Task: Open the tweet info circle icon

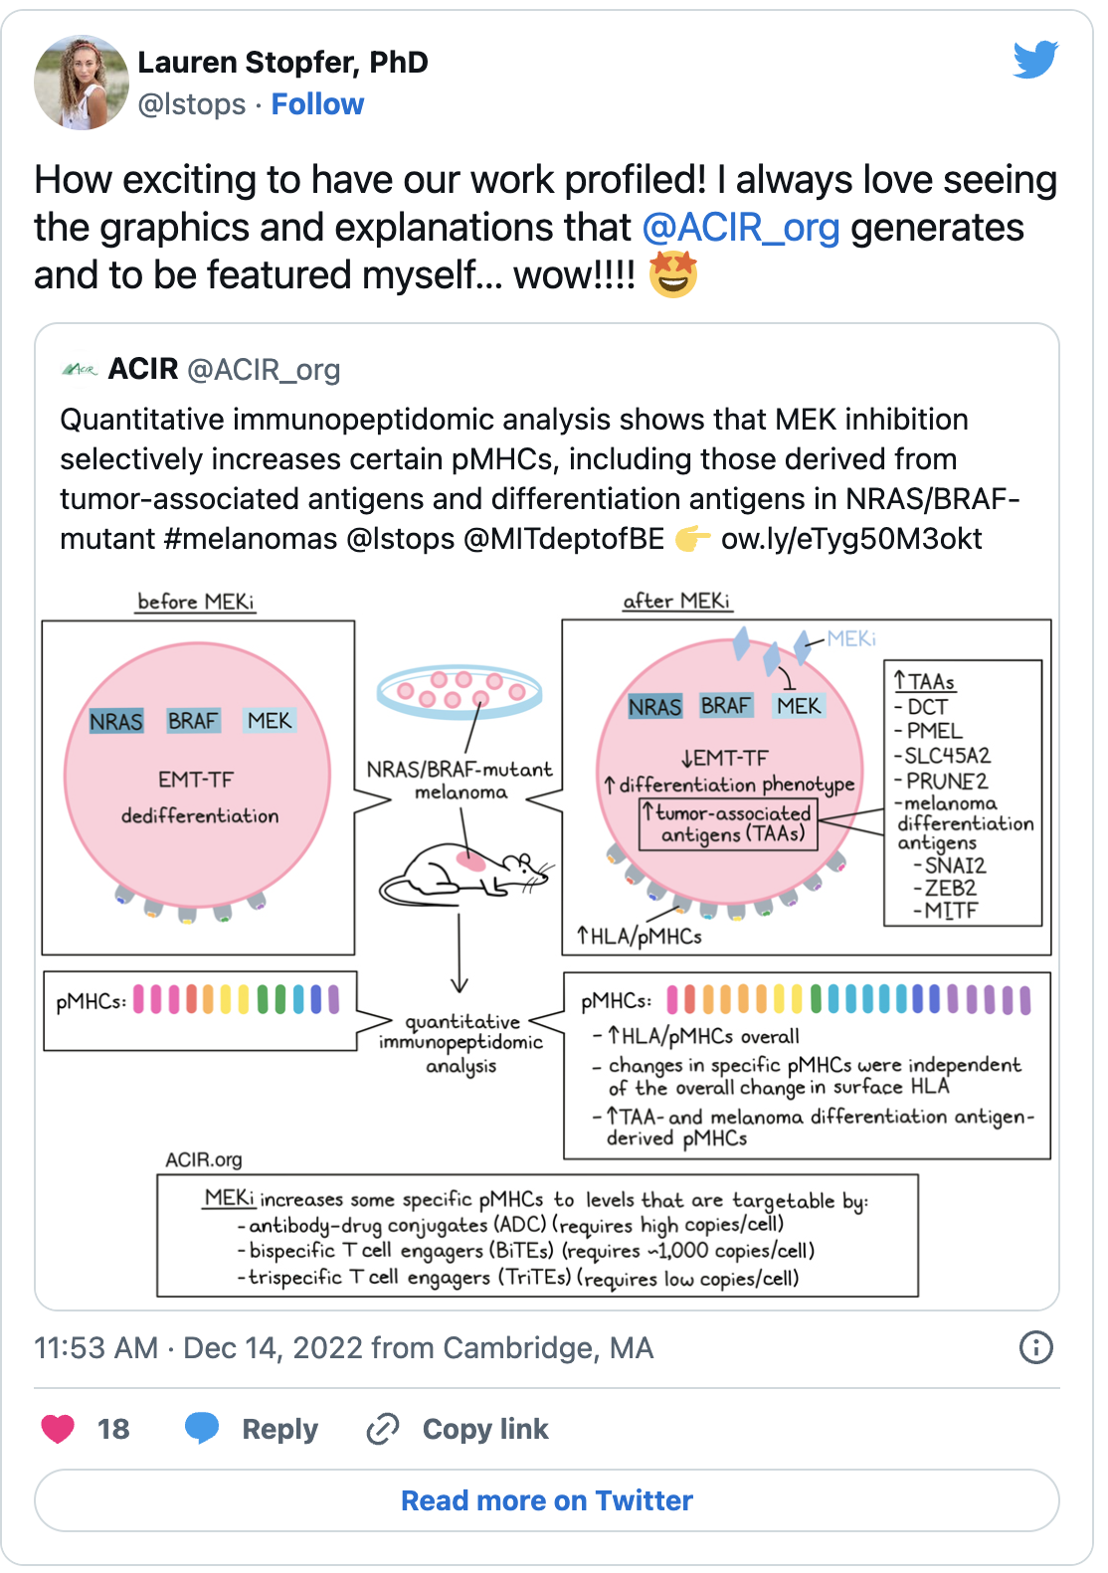Action: (x=1036, y=1347)
